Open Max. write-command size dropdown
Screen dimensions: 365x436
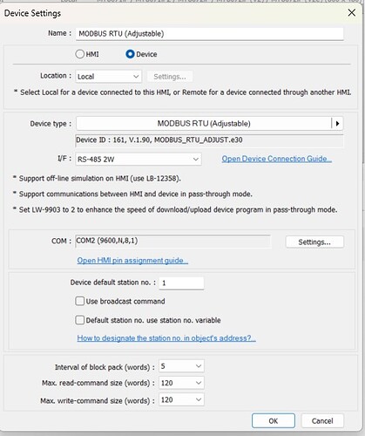(x=181, y=399)
